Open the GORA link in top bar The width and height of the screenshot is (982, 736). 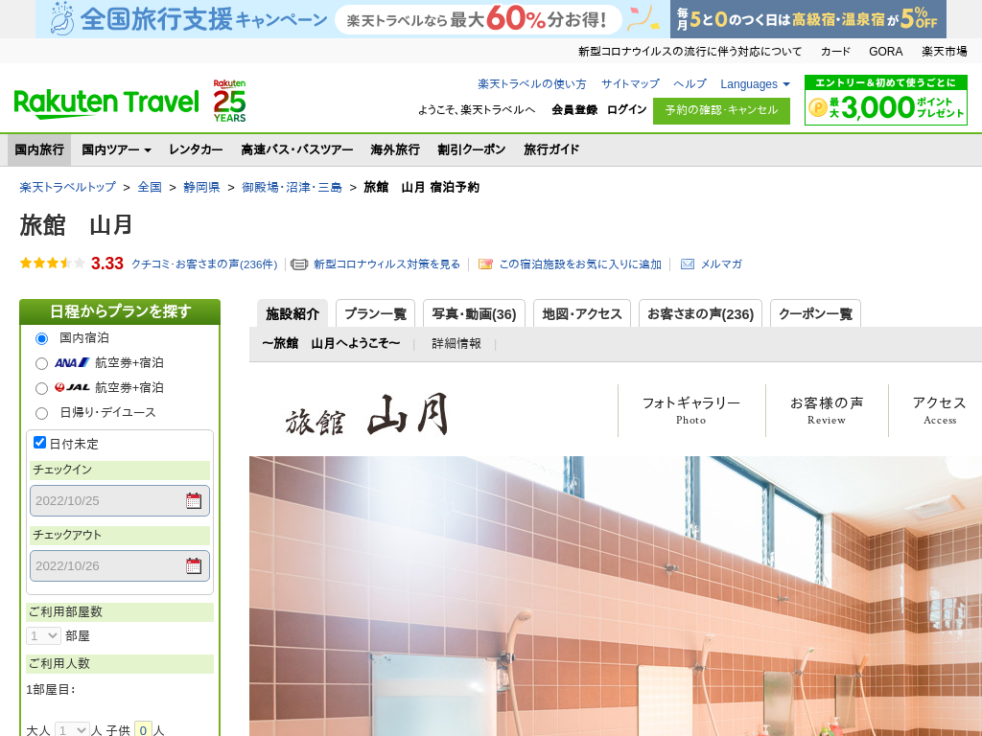tap(885, 52)
